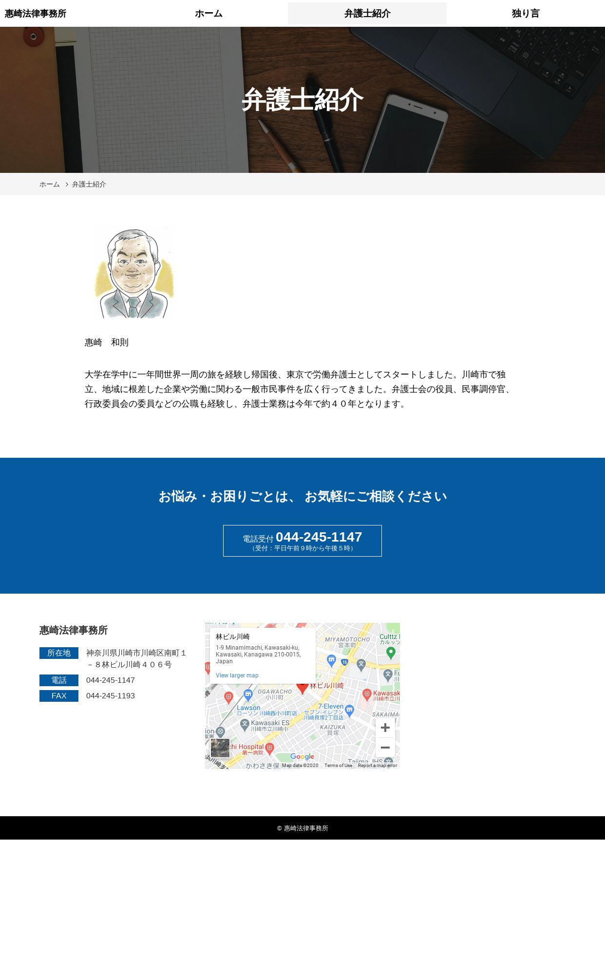Click the blue shop marker near Miyamotocho
The width and height of the screenshot is (605, 974).
(x=331, y=661)
